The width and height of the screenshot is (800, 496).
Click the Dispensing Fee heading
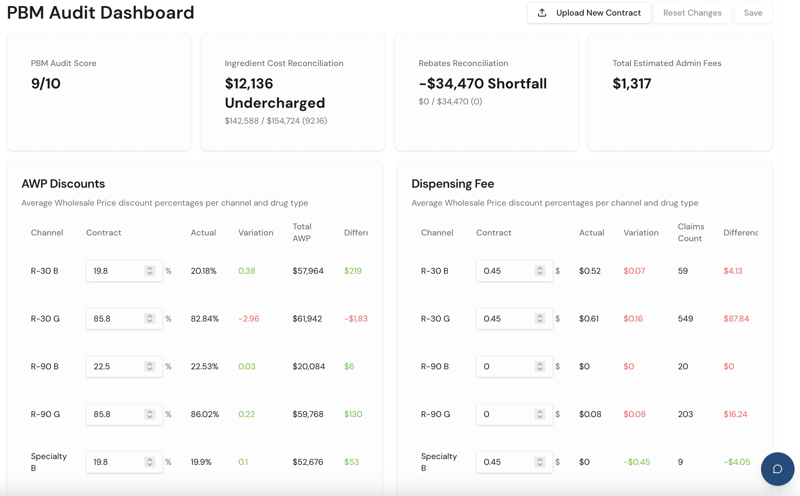coord(453,184)
